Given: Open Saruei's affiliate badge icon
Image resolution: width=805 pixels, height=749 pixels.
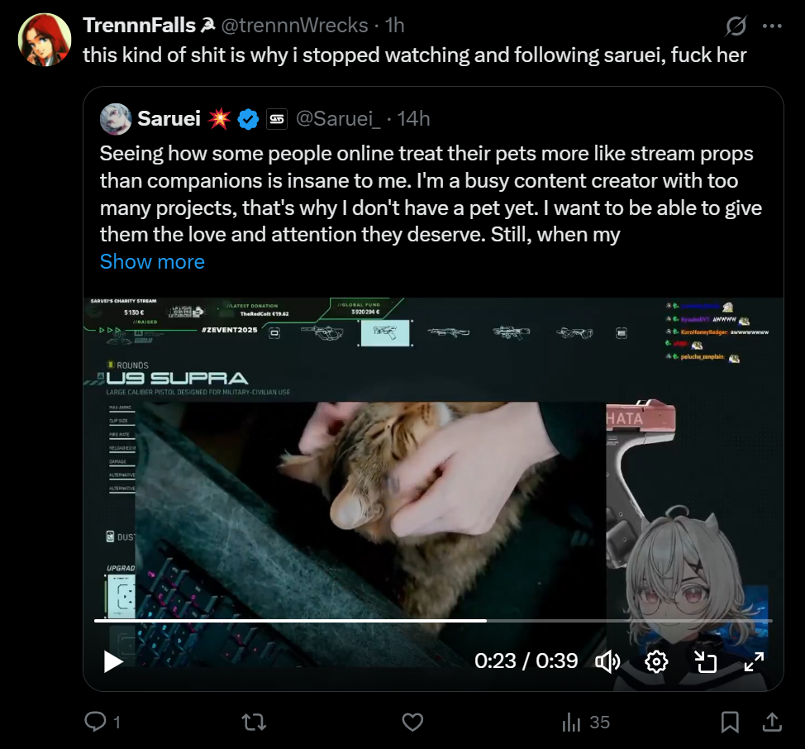Looking at the screenshot, I should [277, 119].
